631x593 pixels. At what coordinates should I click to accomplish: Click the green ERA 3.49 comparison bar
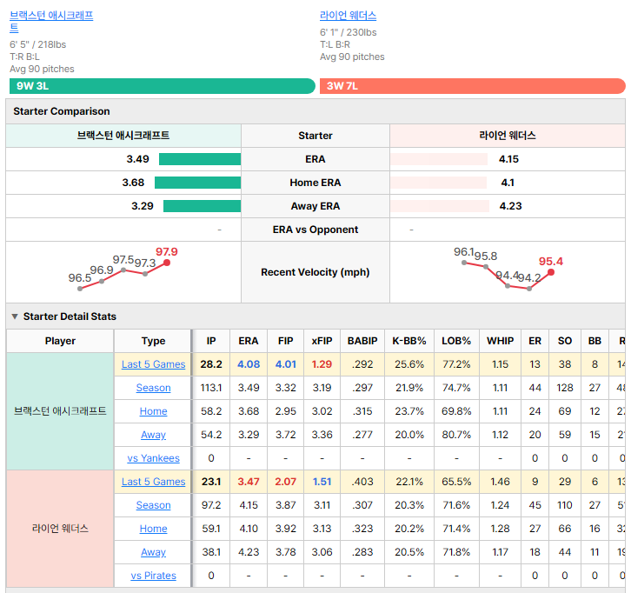(x=200, y=159)
